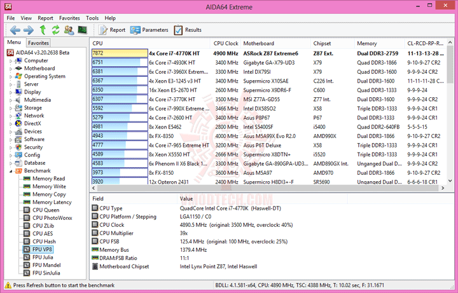The image size is (458, 293).
Task: Click the Manage Users toolbar icon
Action: (69, 30)
